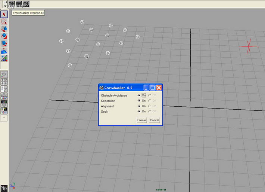The height and width of the screenshot is (192, 265).
Task: Expand the shelf tab dropdown arrow
Action: click(x=4, y=6)
